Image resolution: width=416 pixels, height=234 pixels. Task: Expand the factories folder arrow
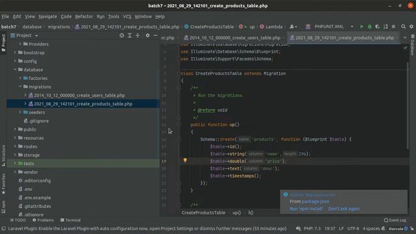(20, 78)
